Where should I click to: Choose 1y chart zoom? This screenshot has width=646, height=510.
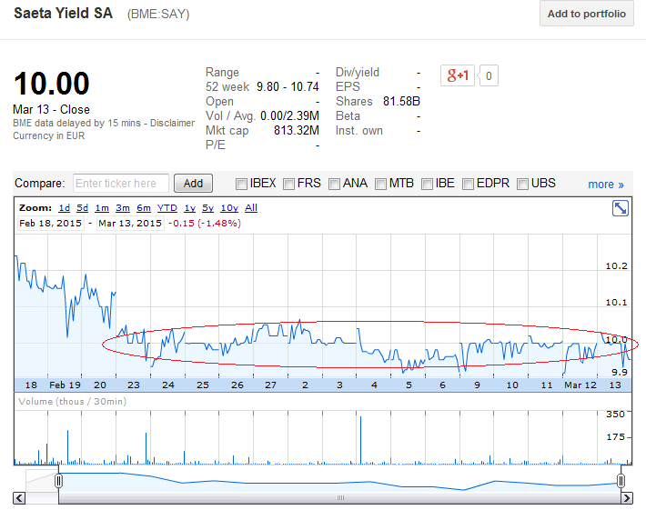coord(189,208)
